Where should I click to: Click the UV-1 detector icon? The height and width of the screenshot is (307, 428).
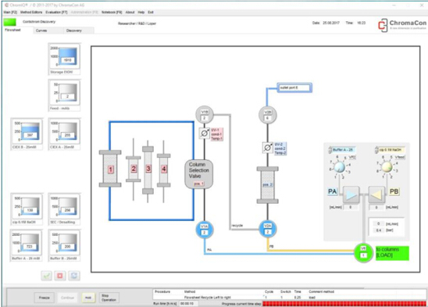click(x=204, y=133)
